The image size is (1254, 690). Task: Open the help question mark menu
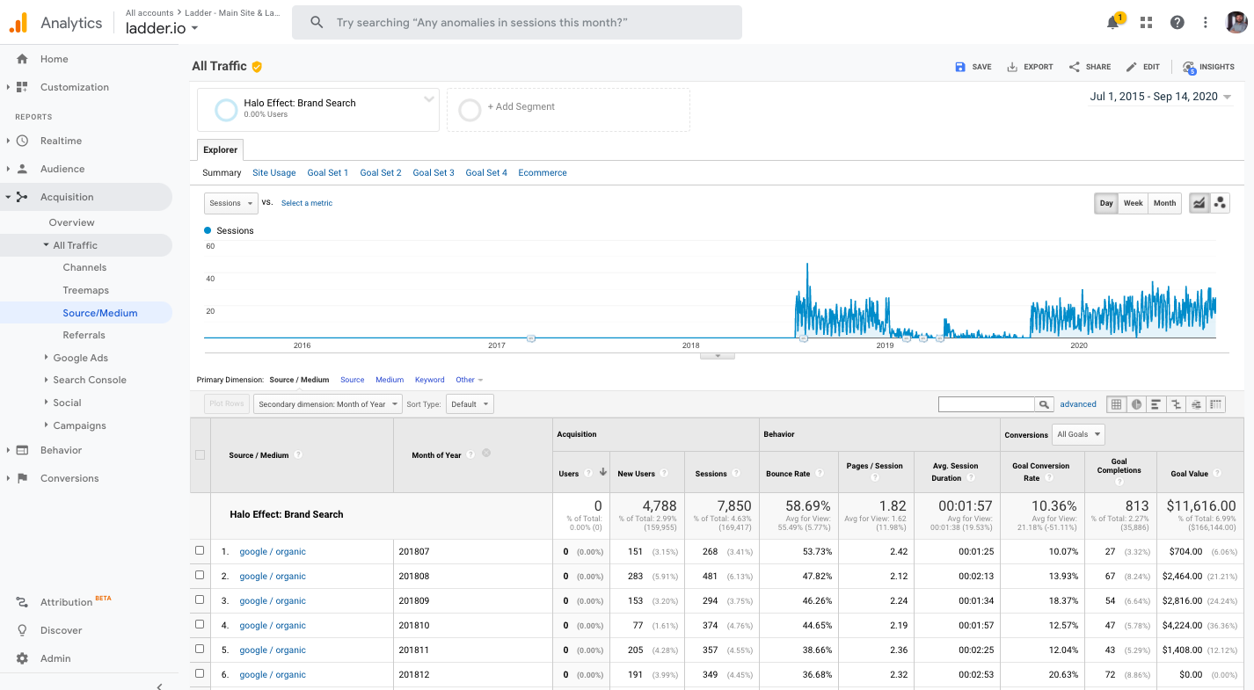tap(1177, 23)
